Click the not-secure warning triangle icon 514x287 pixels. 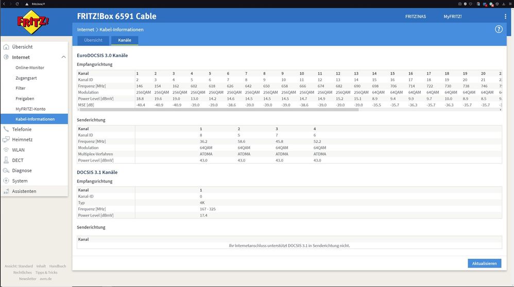click(27, 4)
